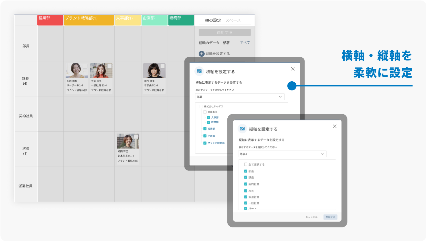Toggle the 全て選択する checkbox
Viewport: 426px width, 241px height.
tap(246, 164)
